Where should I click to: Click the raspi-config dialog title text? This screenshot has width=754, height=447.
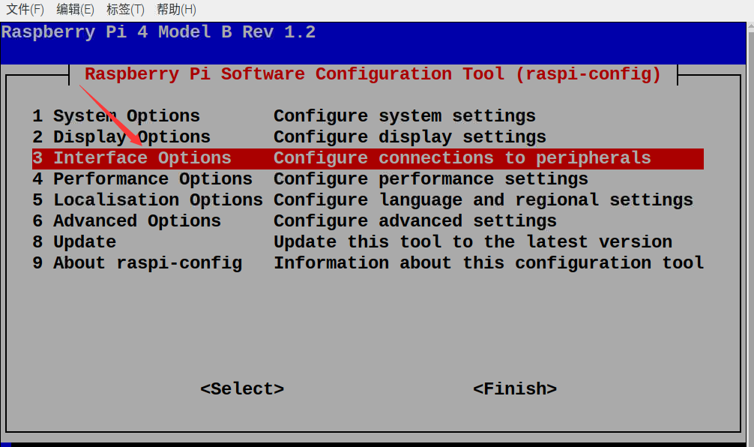373,74
